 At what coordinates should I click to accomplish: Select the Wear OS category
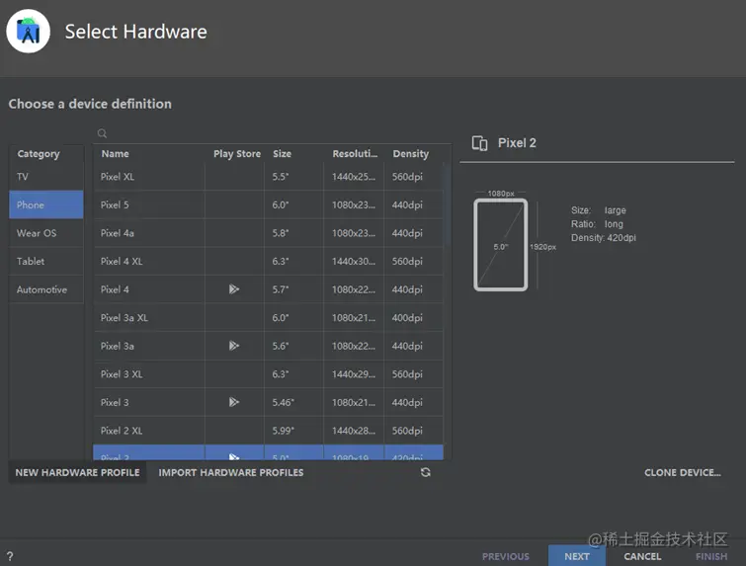(46, 233)
